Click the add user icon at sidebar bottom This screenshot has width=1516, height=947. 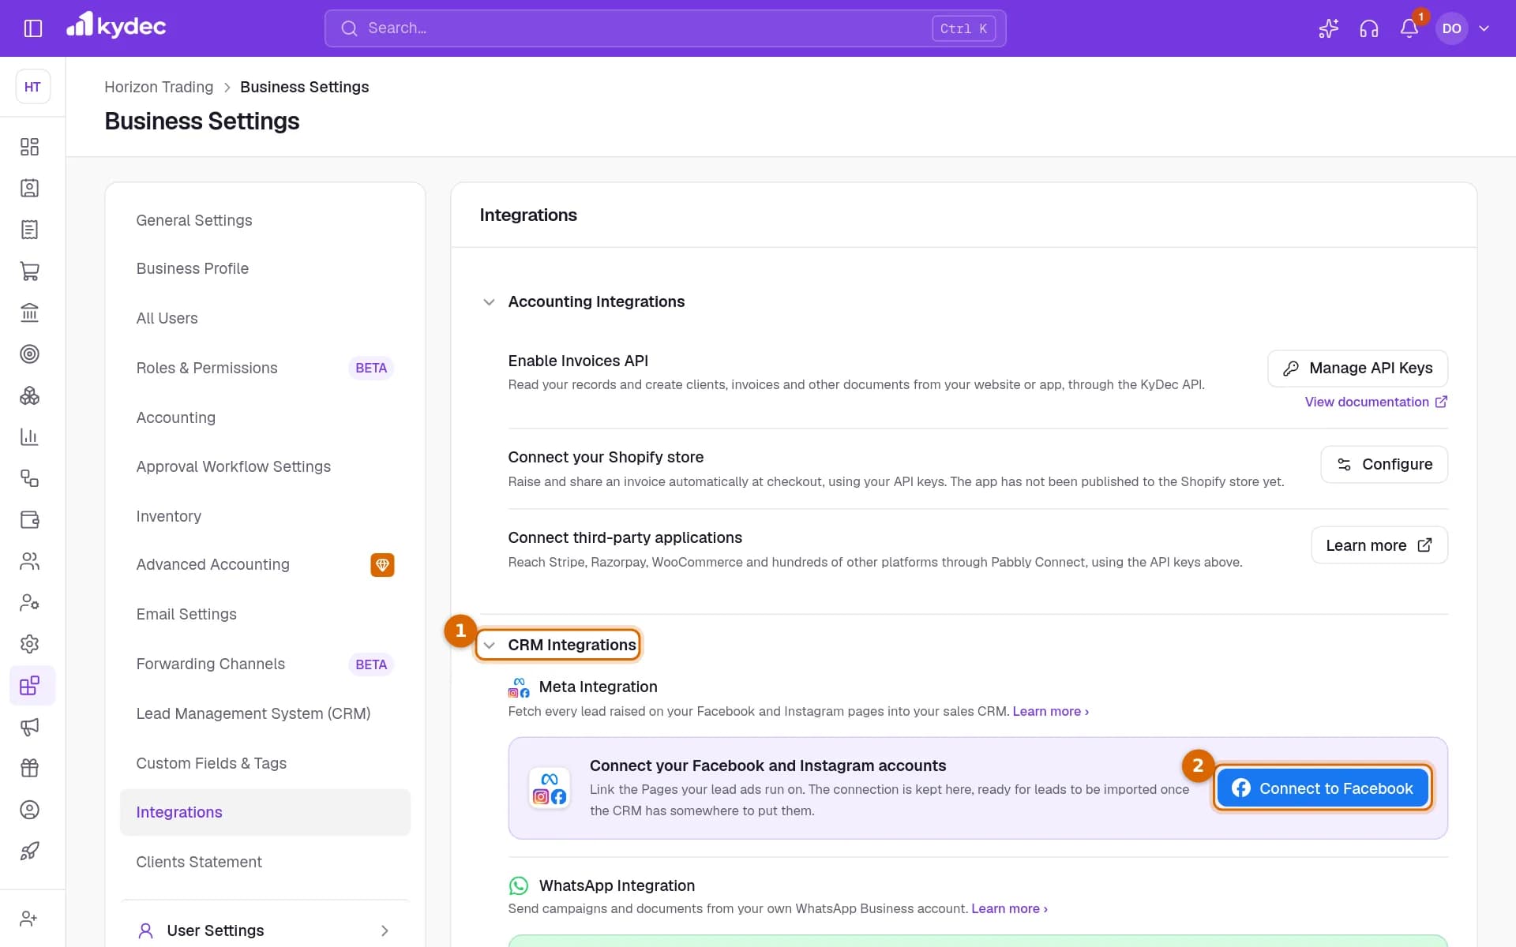pyautogui.click(x=29, y=919)
